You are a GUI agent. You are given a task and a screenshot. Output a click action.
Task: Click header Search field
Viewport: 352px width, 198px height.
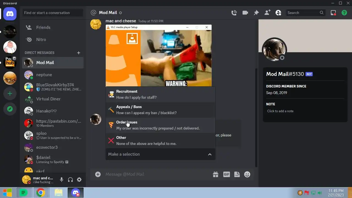tap(306, 13)
